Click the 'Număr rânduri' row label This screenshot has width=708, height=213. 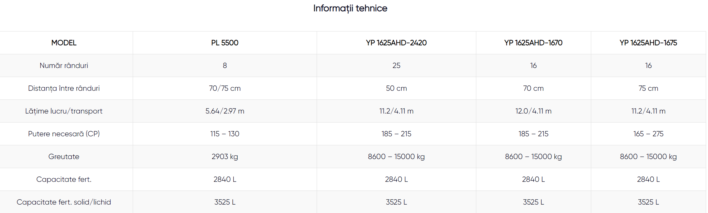[x=64, y=65]
